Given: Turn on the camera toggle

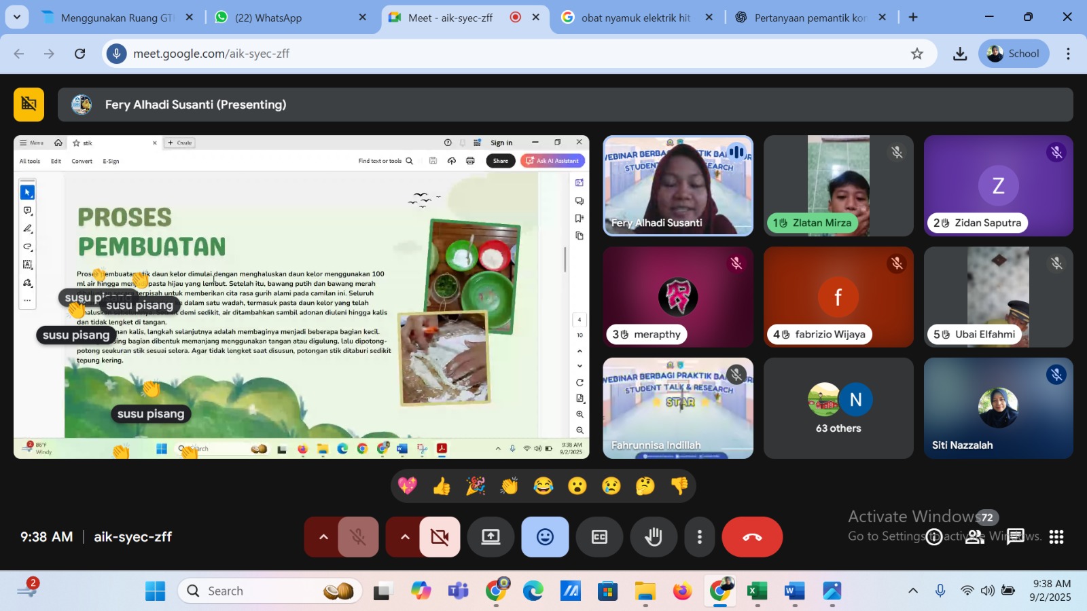Looking at the screenshot, I should (440, 537).
